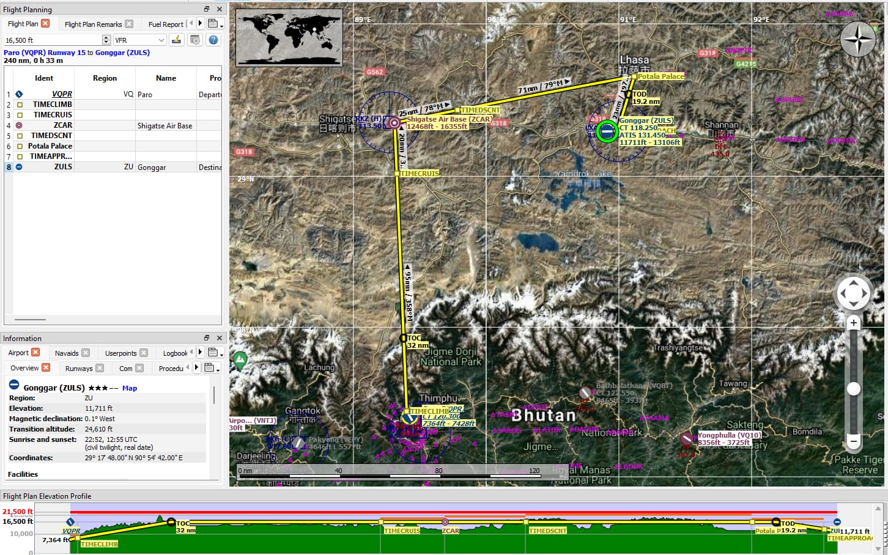This screenshot has height=555, width=888.
Task: Click the flight plan table settings icon
Action: pyautogui.click(x=194, y=40)
